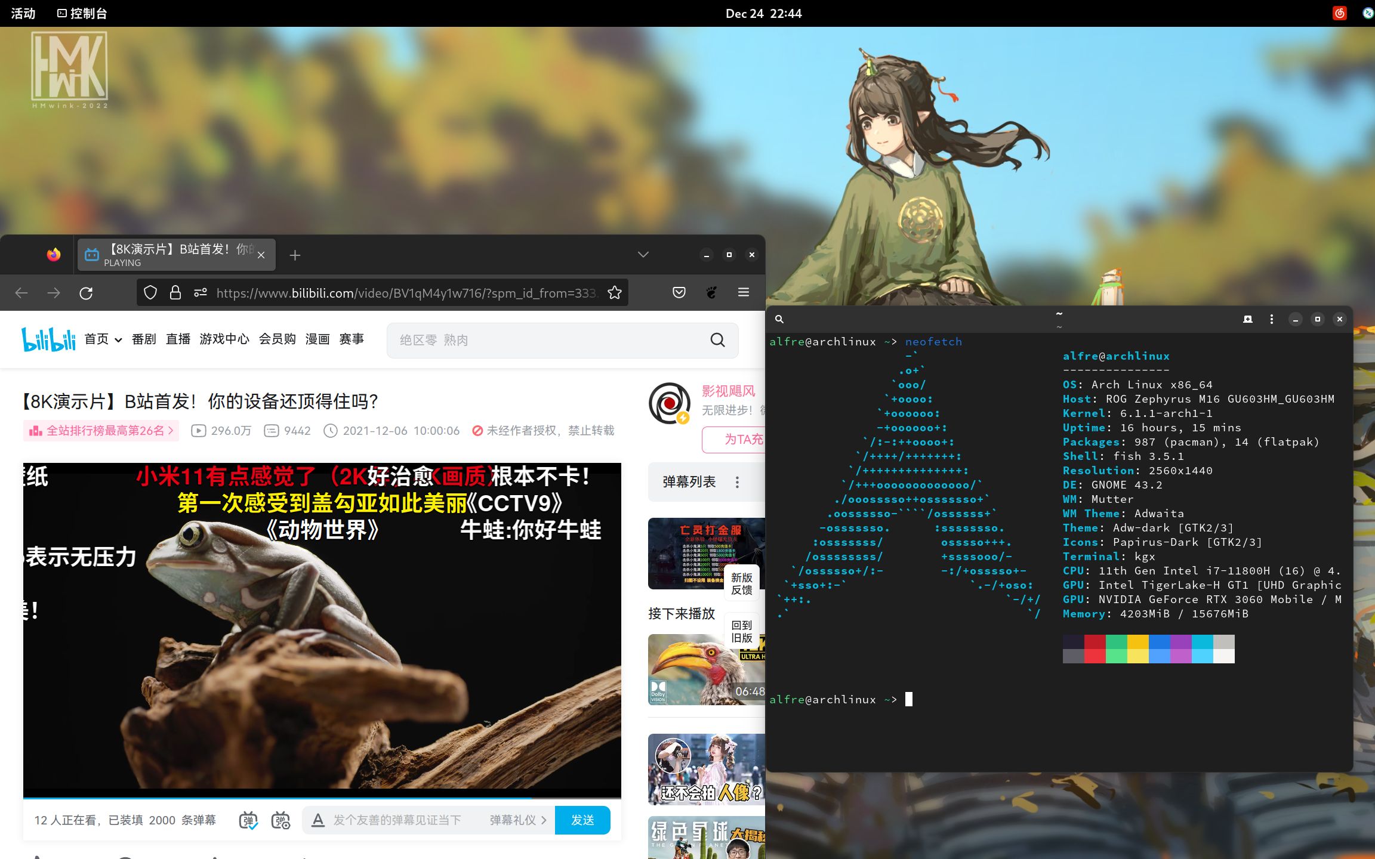Open the 会员购 navigation item
The image size is (1375, 859).
[x=278, y=339]
